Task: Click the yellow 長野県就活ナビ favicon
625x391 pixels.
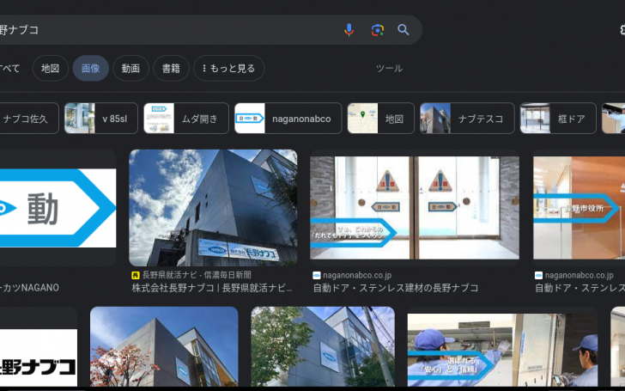Action: coord(136,275)
